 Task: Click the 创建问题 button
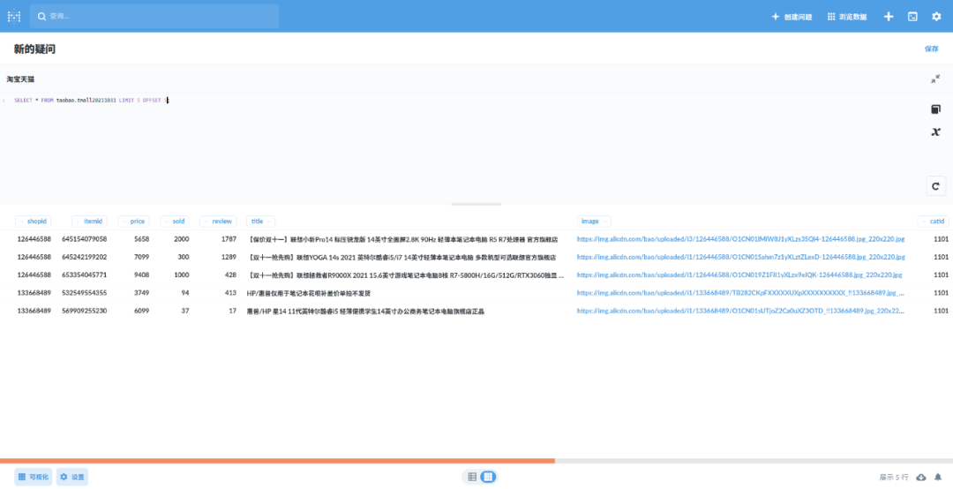tap(792, 17)
